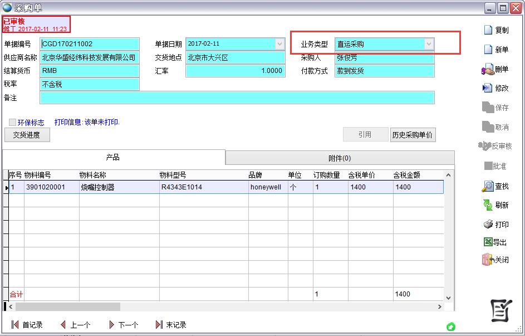Open 查找 search tool
525x336 pixels.
(488, 186)
